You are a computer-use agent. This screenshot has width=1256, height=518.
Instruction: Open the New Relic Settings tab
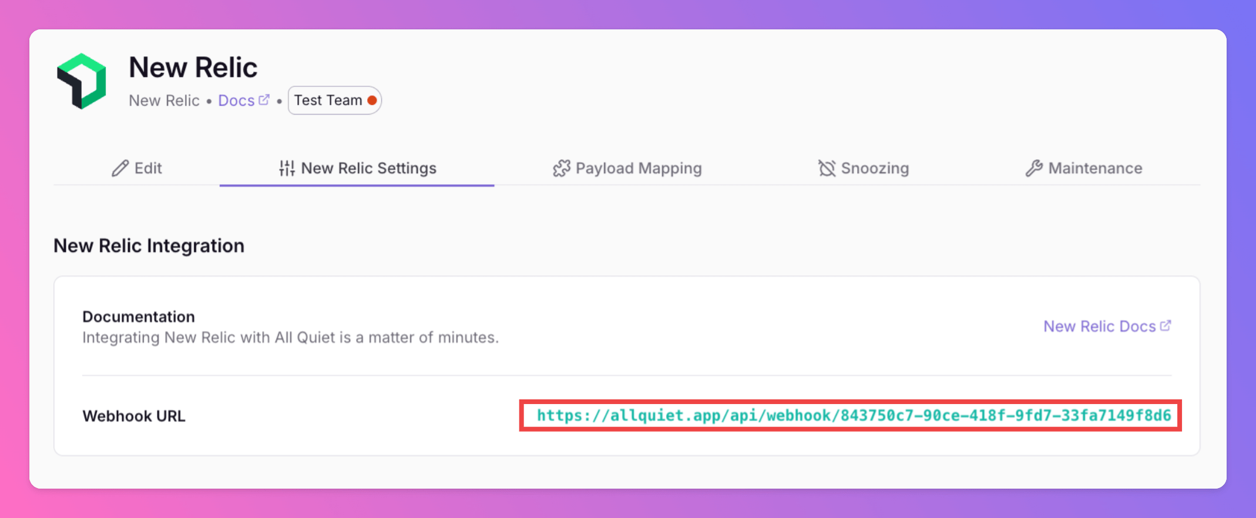(357, 169)
